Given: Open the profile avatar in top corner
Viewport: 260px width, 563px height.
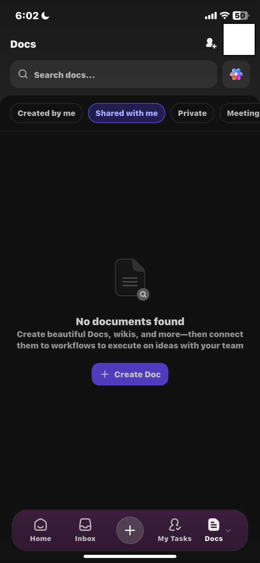Looking at the screenshot, I should point(239,39).
